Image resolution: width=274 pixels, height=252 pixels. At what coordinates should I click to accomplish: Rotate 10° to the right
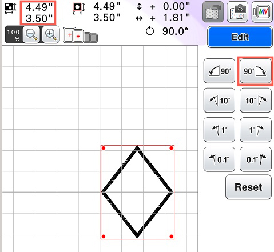tap(256, 100)
